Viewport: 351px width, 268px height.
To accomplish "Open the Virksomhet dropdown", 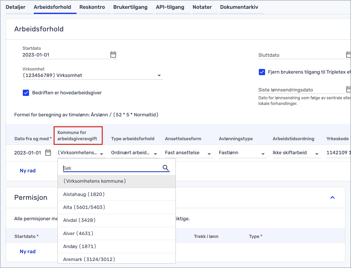I will click(x=93, y=75).
